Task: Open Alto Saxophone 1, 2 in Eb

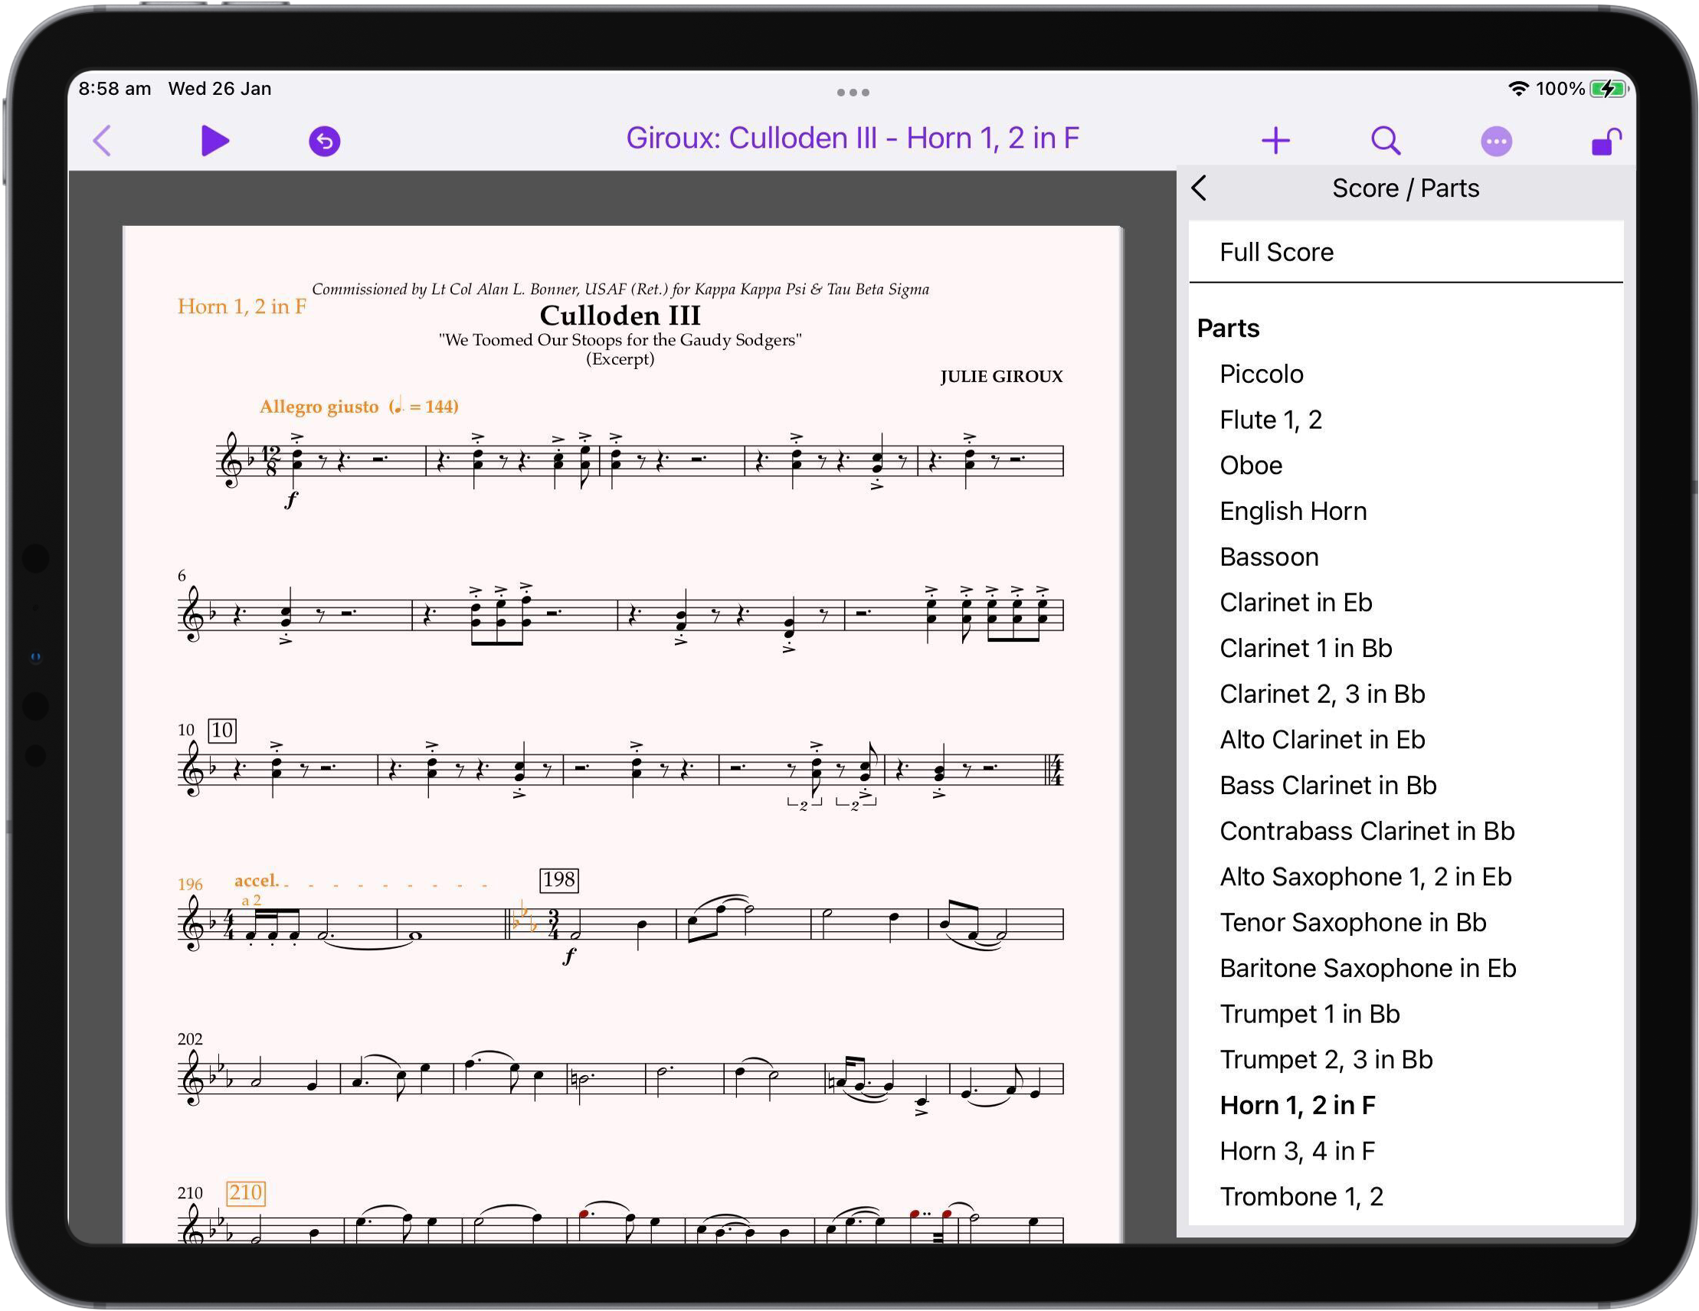Action: coord(1405,877)
